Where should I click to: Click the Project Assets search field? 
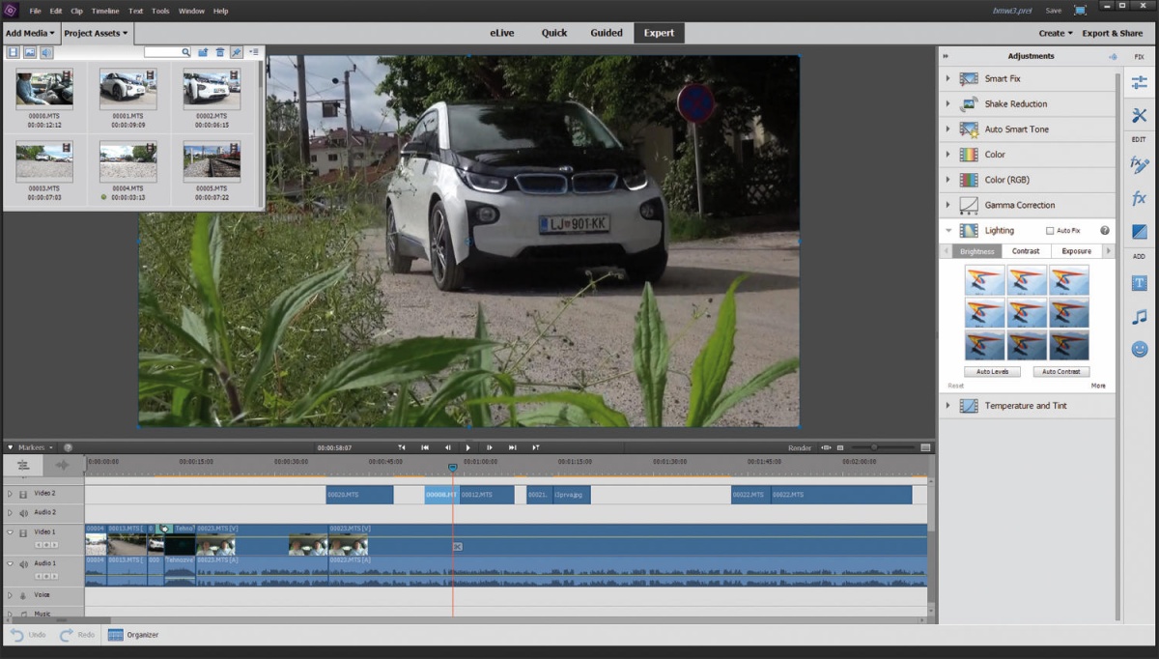(x=167, y=52)
